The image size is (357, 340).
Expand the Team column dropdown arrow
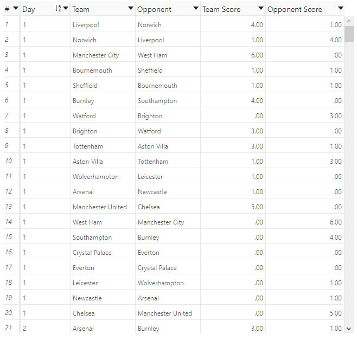click(x=130, y=9)
